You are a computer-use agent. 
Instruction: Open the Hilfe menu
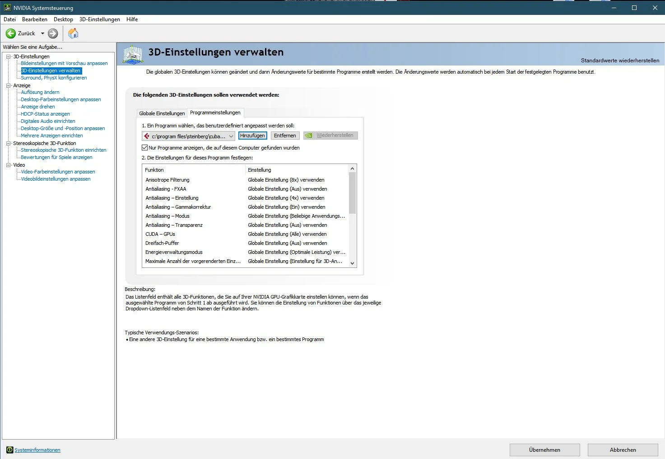click(x=132, y=19)
